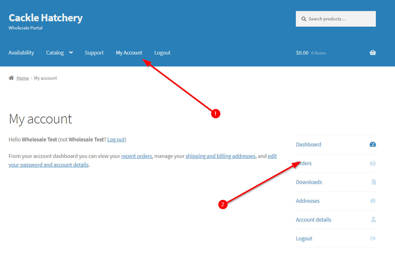Click the 'My account' page heading
This screenshot has height=267, width=395.
(x=40, y=119)
